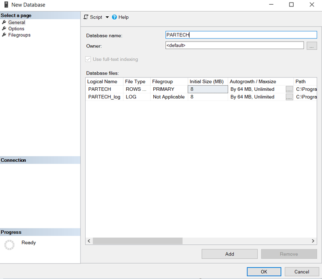322x279 pixels.
Task: Select the Filegroups page
Action: (x=19, y=35)
